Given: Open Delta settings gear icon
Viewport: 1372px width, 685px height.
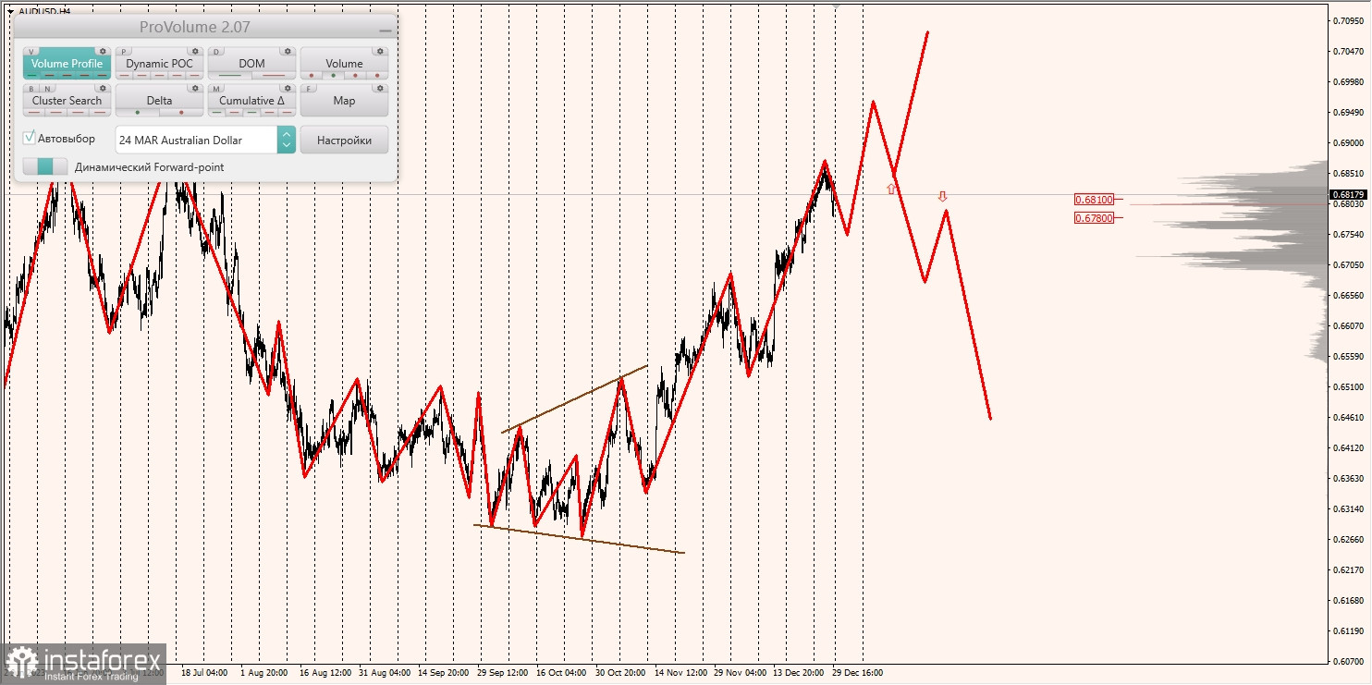Looking at the screenshot, I should [195, 89].
